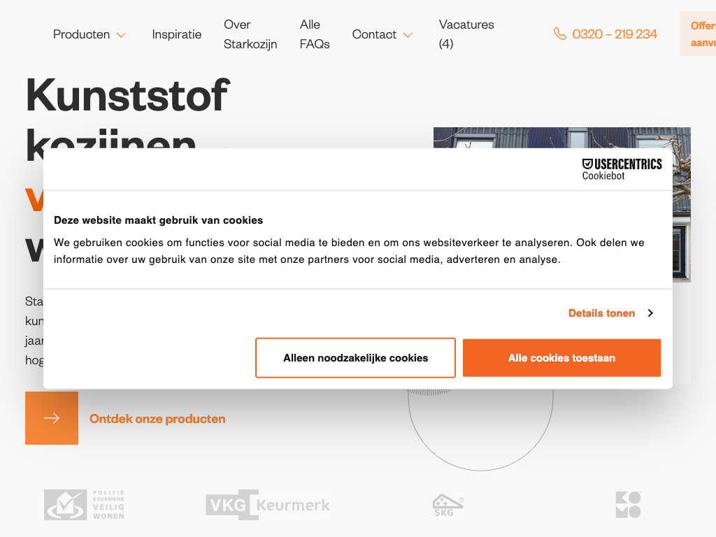716x537 pixels.
Task: Click the orange arrow square icon
Action: click(x=52, y=418)
